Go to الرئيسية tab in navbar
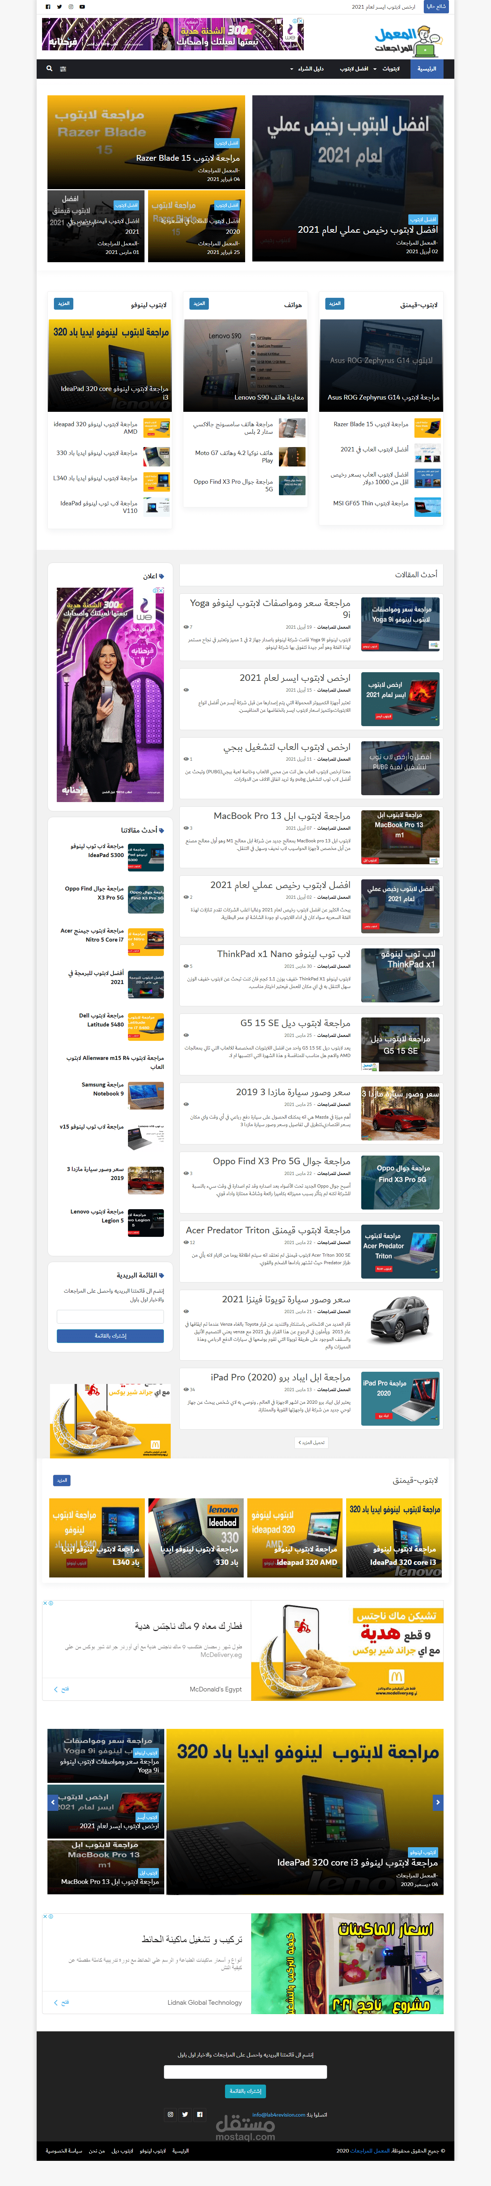Image resolution: width=491 pixels, height=2186 pixels. (427, 69)
